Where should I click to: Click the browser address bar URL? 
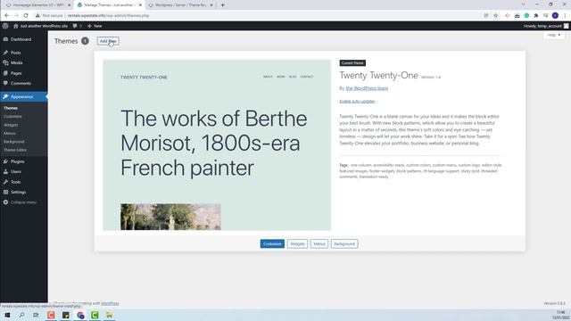pyautogui.click(x=108, y=16)
